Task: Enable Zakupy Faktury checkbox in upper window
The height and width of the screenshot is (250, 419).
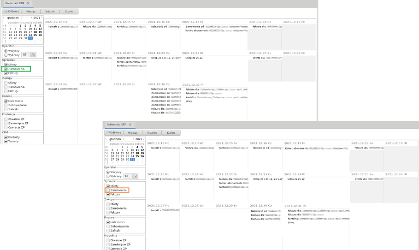Action: click(x=6, y=91)
